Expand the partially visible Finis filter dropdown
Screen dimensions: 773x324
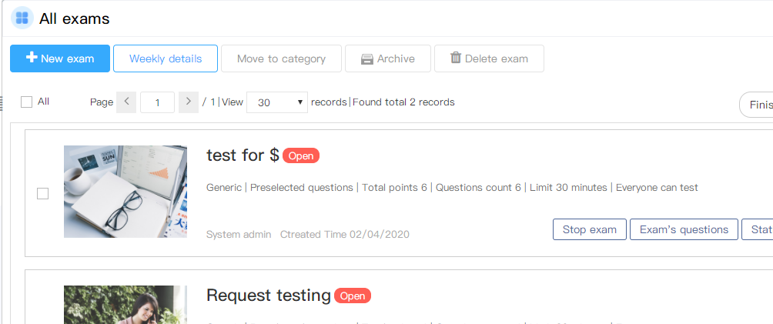click(757, 105)
